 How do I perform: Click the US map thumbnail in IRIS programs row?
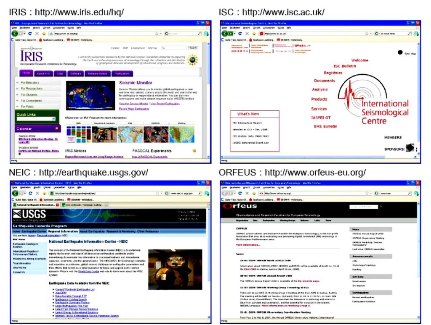point(182,134)
